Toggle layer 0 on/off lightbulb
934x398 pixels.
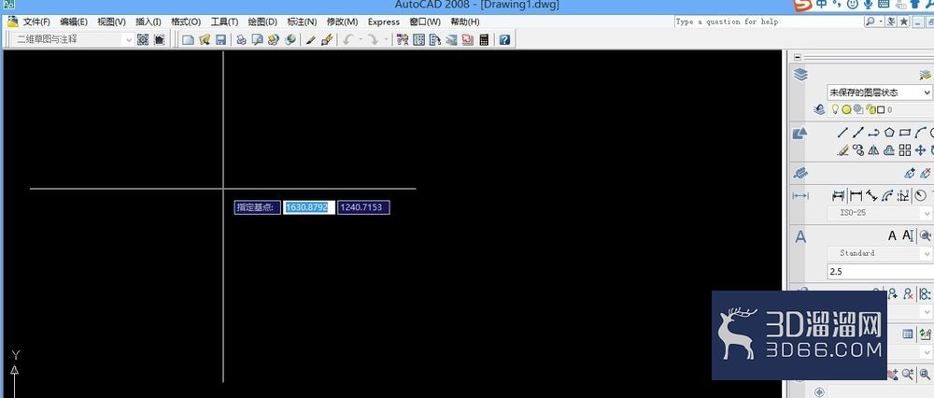[835, 109]
